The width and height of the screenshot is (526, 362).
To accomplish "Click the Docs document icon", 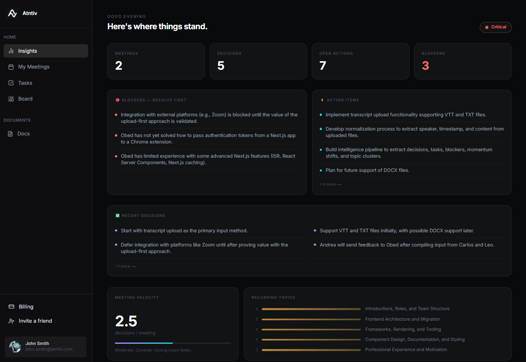I will click(x=12, y=133).
